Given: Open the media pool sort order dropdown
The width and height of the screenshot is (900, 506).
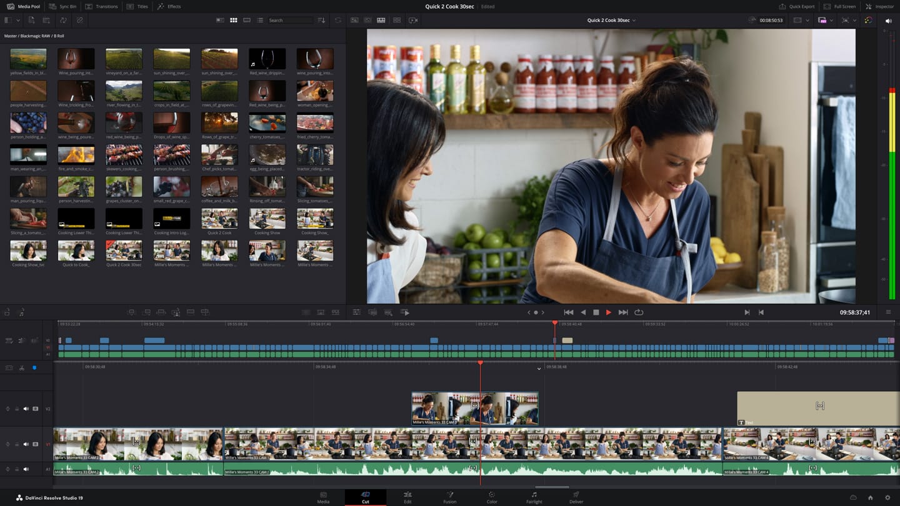Looking at the screenshot, I should (x=321, y=20).
